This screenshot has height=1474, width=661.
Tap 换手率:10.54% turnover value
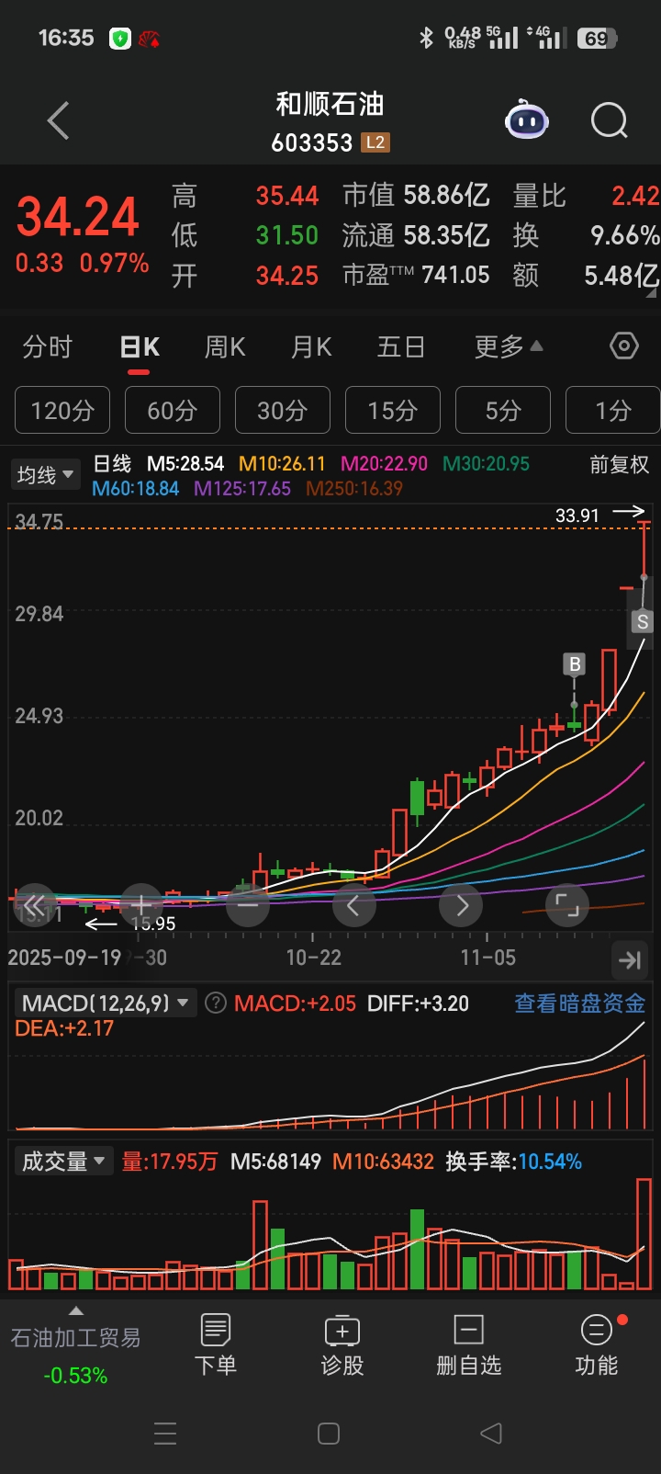tap(514, 1162)
